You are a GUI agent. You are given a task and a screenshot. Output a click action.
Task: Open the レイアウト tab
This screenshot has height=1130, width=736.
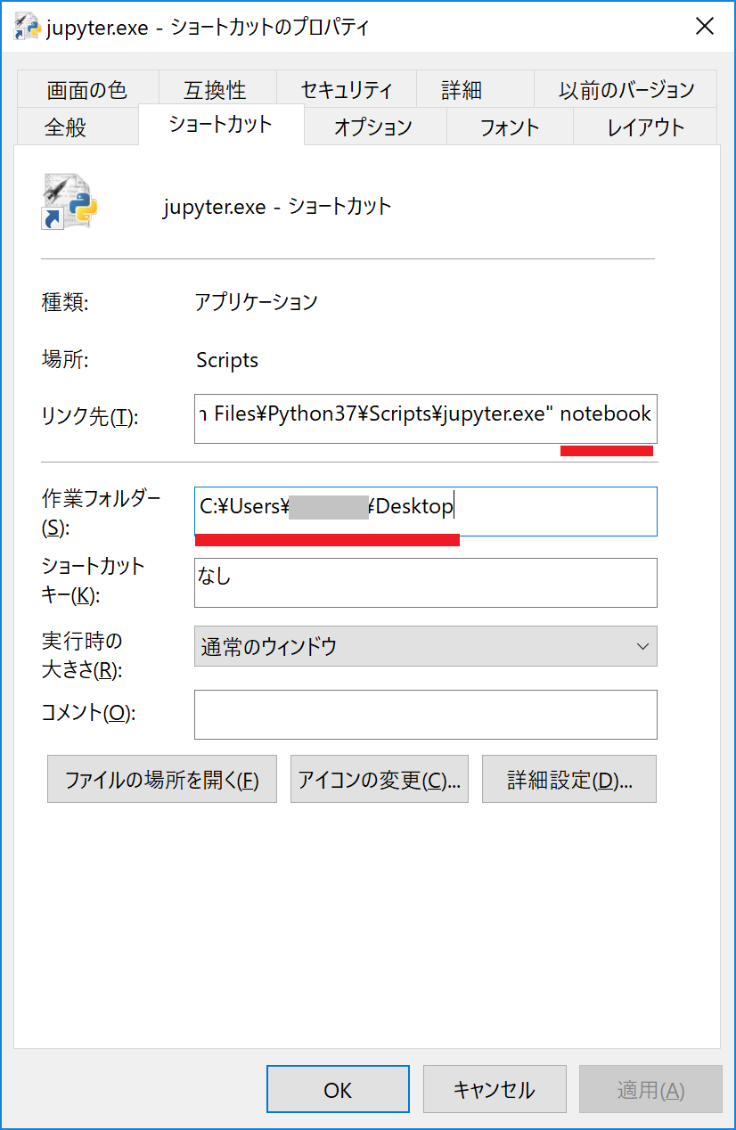point(645,127)
